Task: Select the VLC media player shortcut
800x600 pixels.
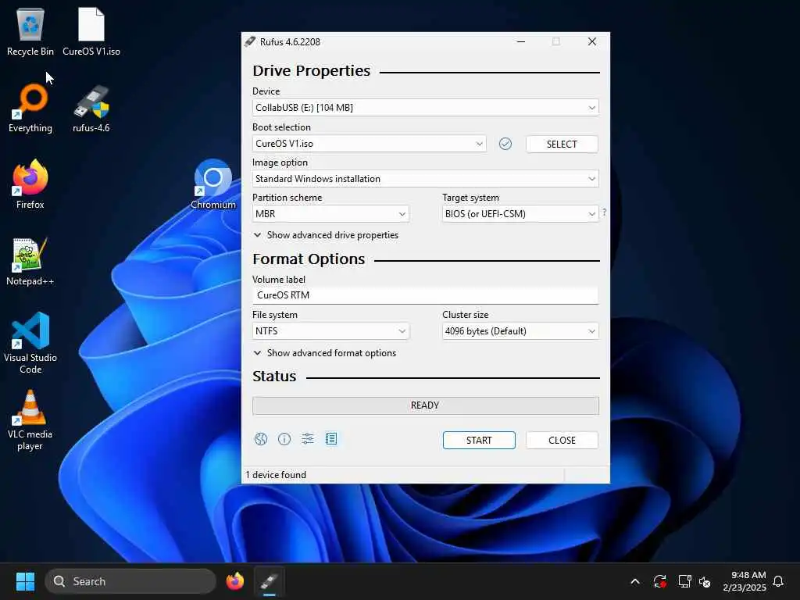Action: pyautogui.click(x=30, y=420)
